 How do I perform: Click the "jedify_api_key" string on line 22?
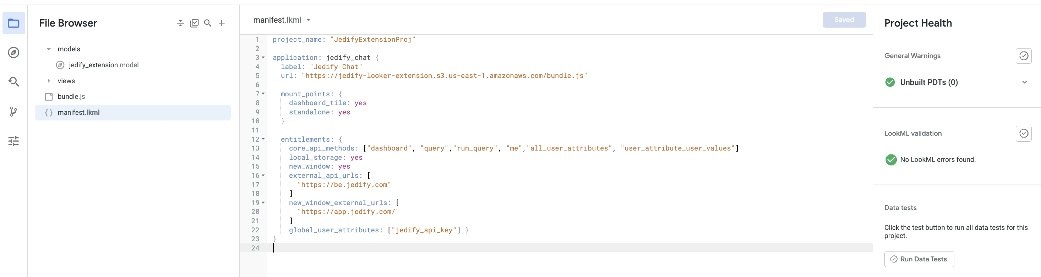click(424, 230)
